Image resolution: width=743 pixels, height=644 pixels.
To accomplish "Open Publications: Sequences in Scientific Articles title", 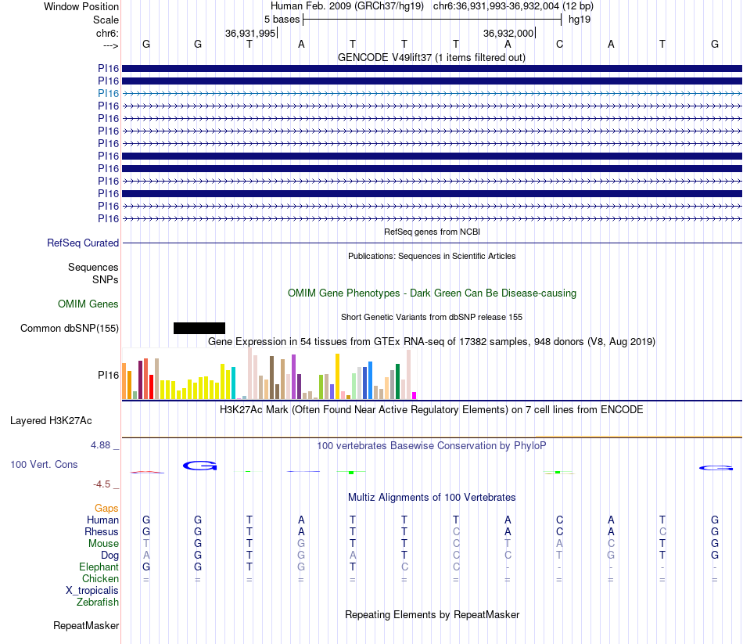I will coord(432,256).
